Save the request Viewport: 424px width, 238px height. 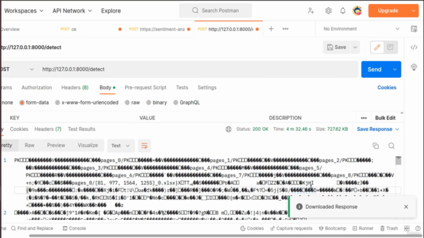[337, 47]
